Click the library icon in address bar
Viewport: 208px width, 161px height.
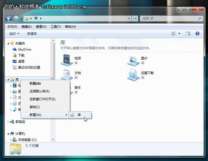tap(26, 19)
